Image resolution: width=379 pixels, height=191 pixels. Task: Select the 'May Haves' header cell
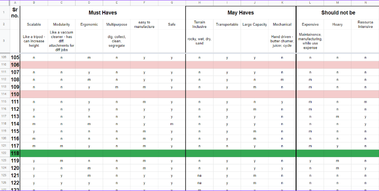[x=241, y=13]
